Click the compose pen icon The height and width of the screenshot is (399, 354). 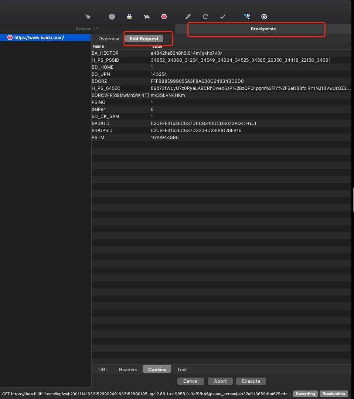pos(188,17)
